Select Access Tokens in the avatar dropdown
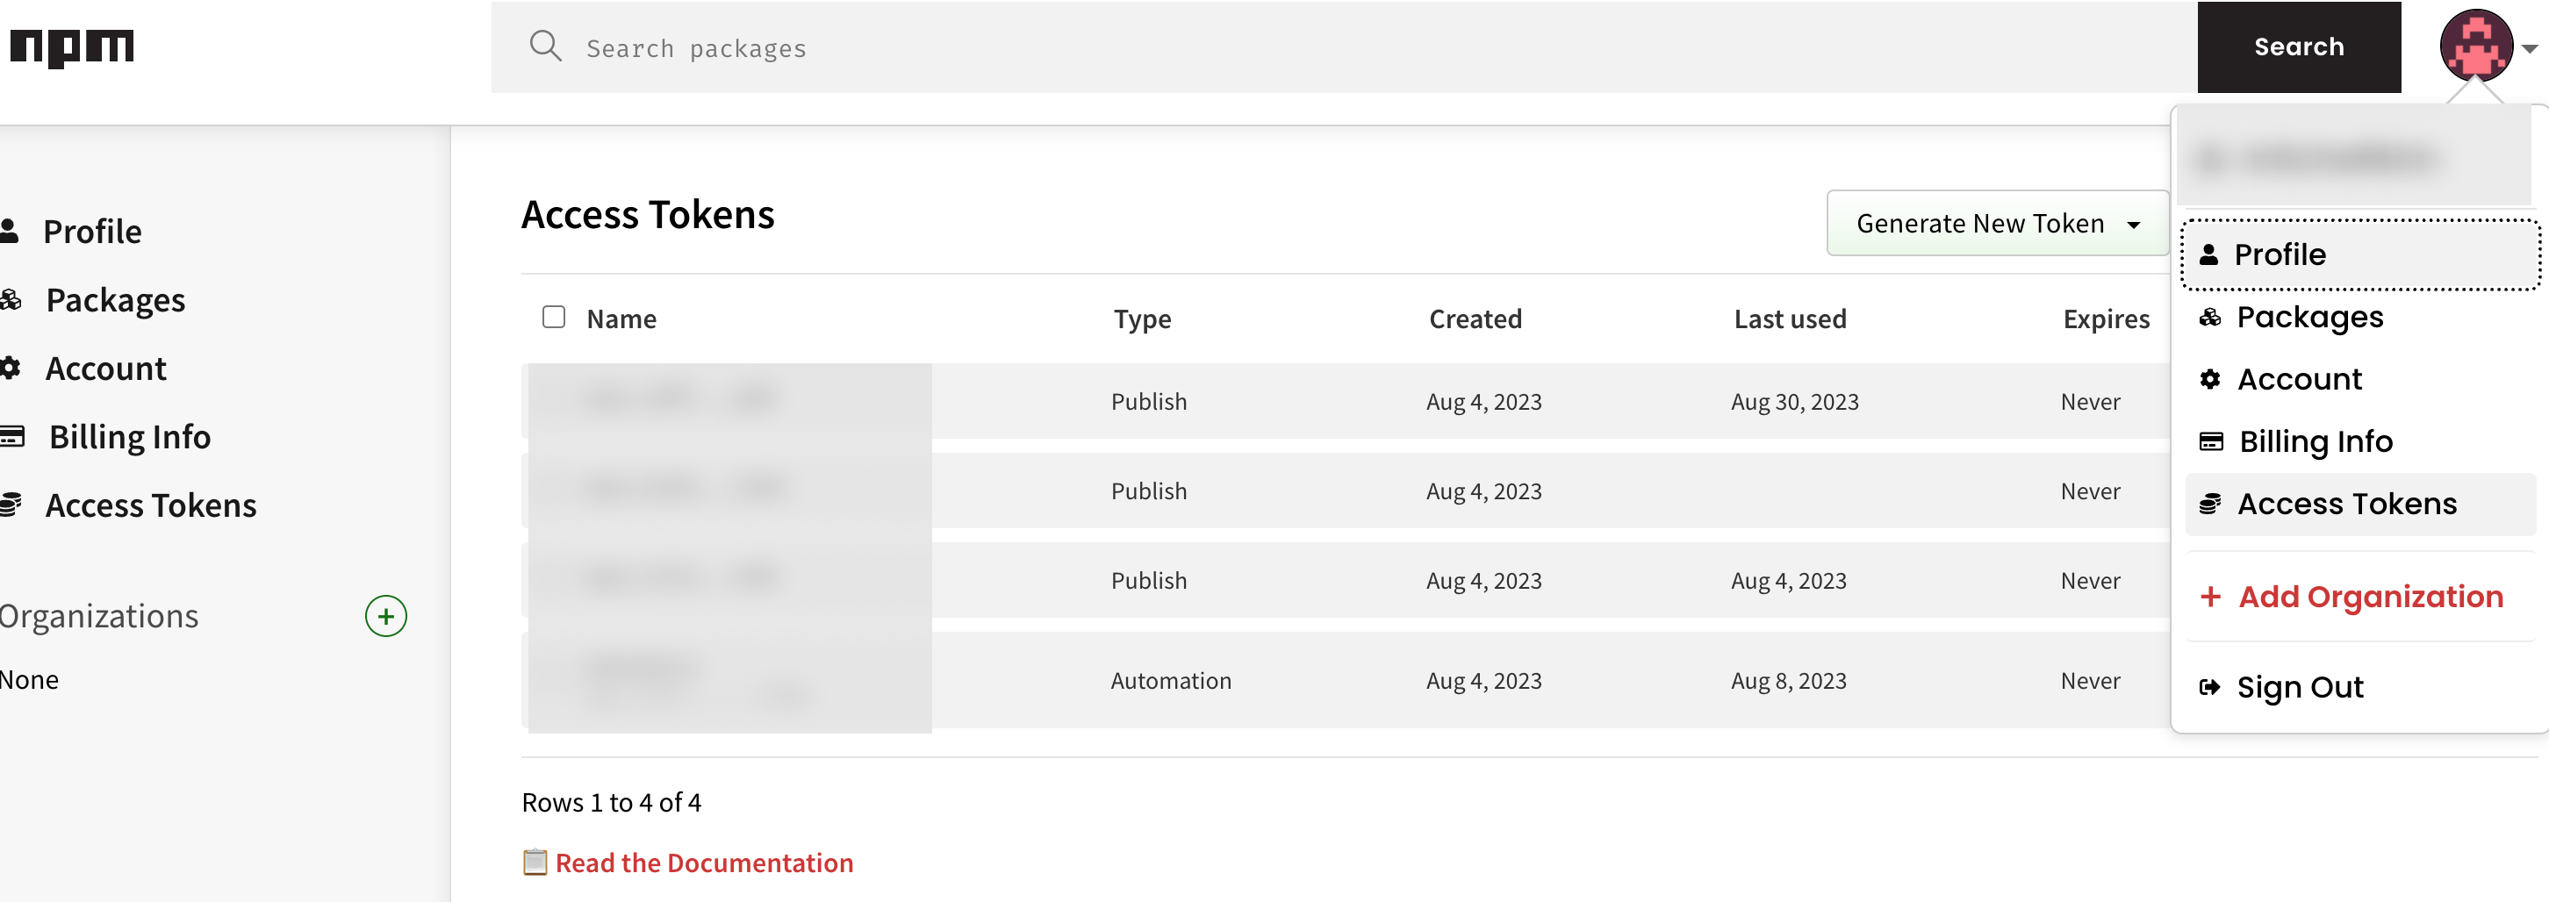This screenshot has height=902, width=2549. pyautogui.click(x=2360, y=504)
